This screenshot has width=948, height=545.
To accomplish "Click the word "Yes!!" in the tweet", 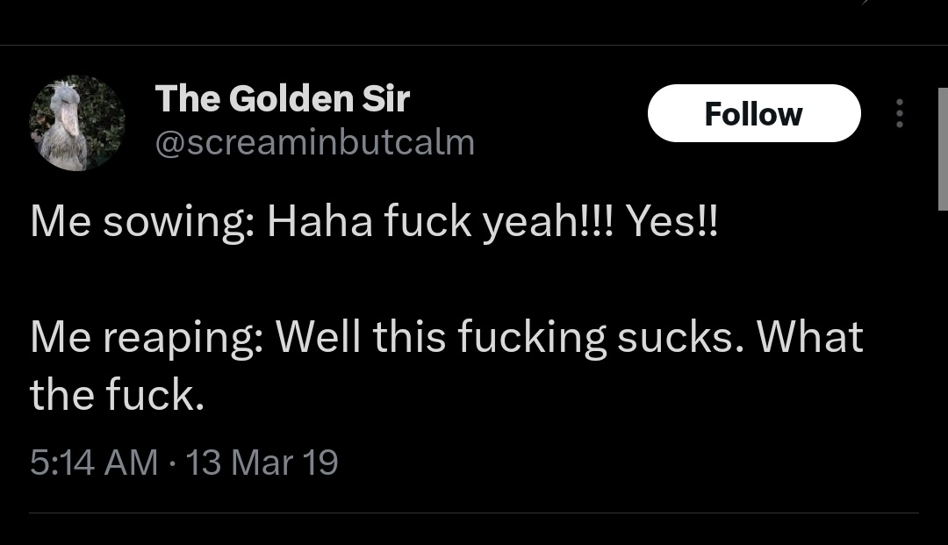I will (671, 223).
